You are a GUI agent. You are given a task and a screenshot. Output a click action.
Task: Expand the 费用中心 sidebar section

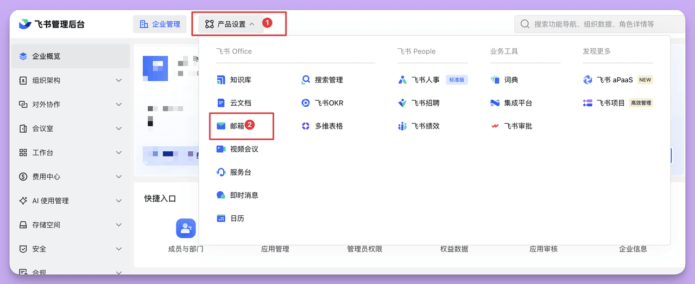[119, 177]
